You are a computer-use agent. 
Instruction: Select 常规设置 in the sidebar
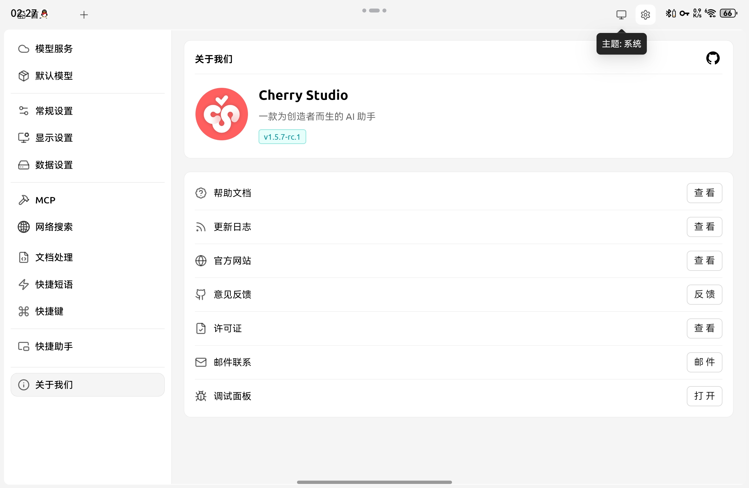pos(88,111)
